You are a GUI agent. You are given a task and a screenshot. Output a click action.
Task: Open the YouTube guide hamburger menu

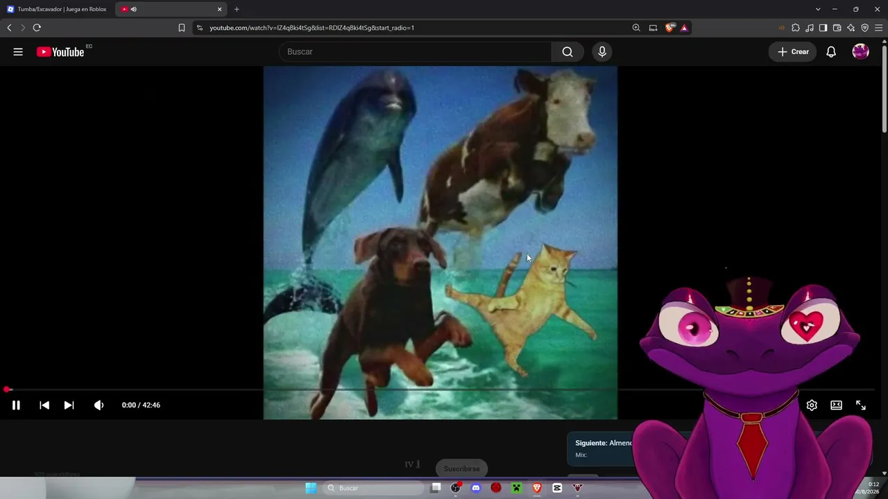tap(18, 52)
